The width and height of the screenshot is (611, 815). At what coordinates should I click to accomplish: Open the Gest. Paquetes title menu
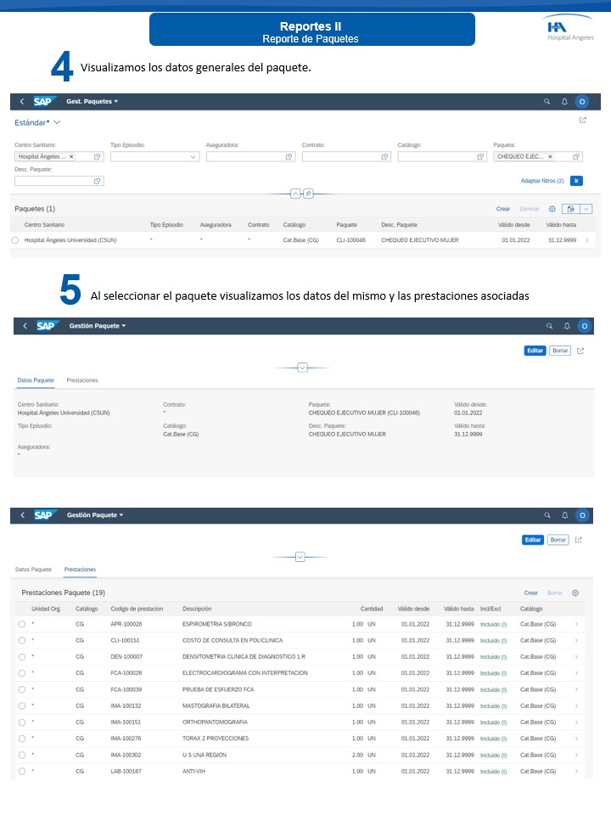point(92,101)
